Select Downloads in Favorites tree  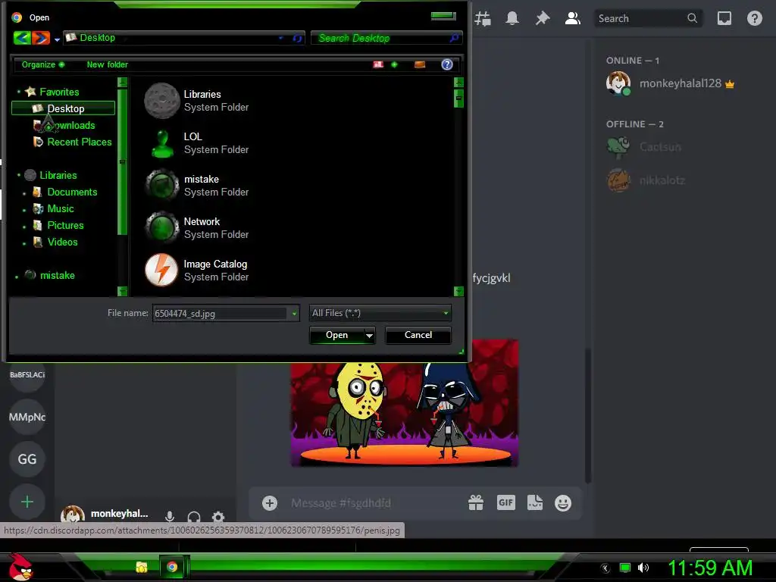[x=64, y=125]
